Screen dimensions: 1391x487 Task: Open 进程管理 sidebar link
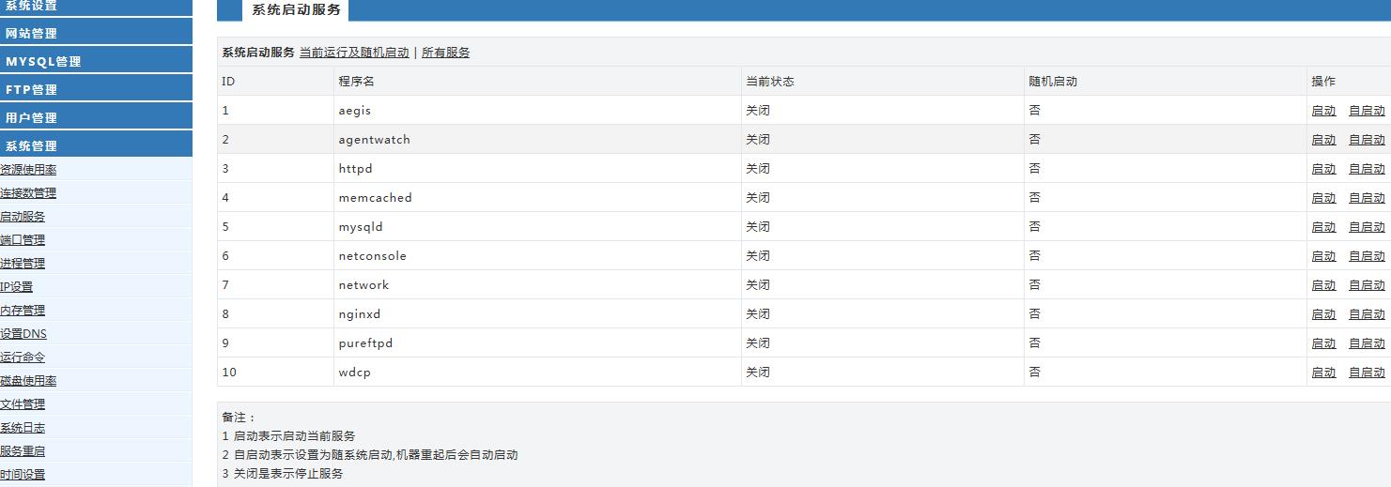pos(23,264)
